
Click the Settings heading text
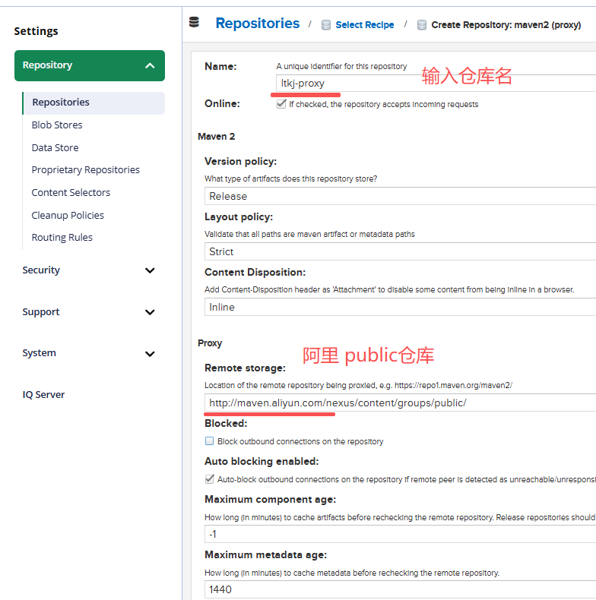(x=36, y=31)
